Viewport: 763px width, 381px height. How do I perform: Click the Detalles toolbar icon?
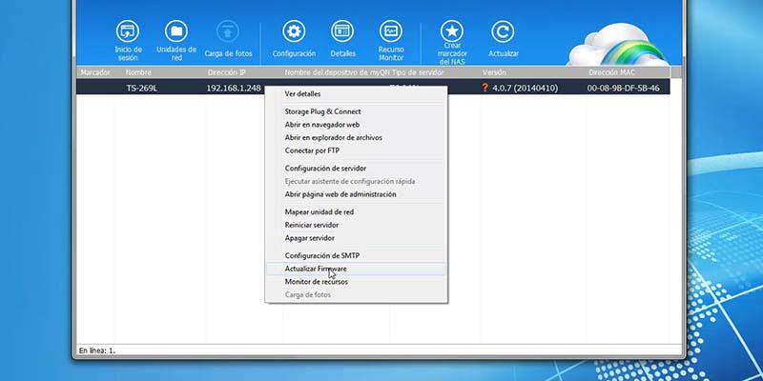(342, 31)
